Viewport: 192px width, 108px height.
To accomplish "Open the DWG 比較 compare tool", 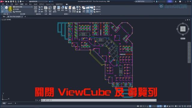I will pos(46,9).
